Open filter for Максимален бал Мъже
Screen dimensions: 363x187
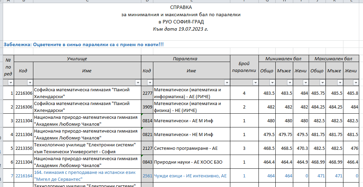[x=339, y=83]
